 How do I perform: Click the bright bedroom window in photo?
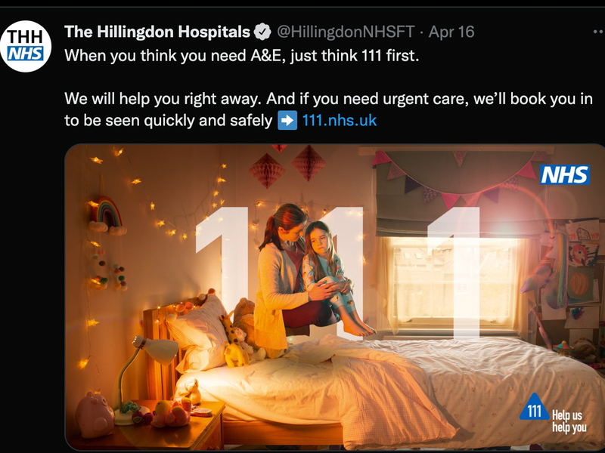[453, 285]
